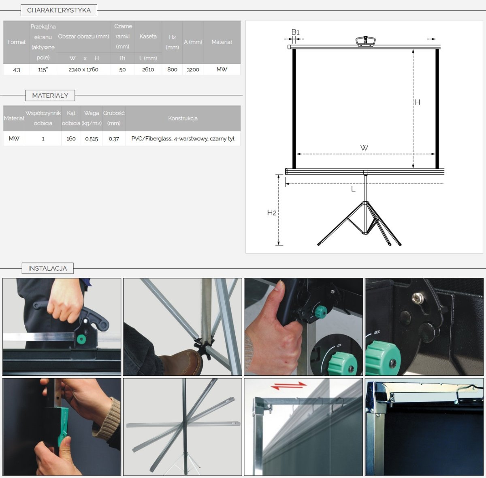Open the photo of boot pressing tripod

(182, 327)
